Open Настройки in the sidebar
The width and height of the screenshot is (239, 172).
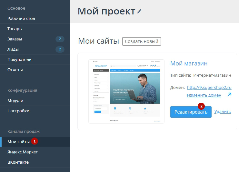pos(18,111)
